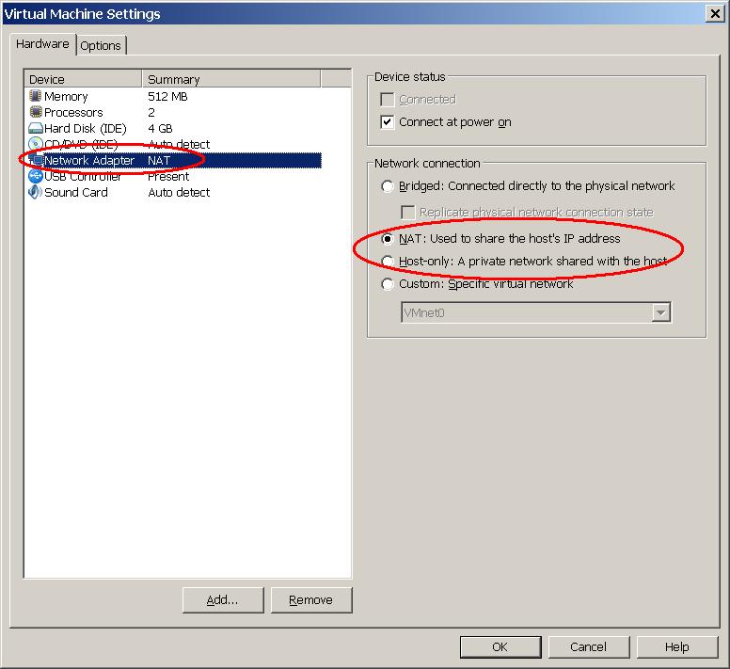Click the Add... button
The image size is (730, 669).
coord(222,599)
